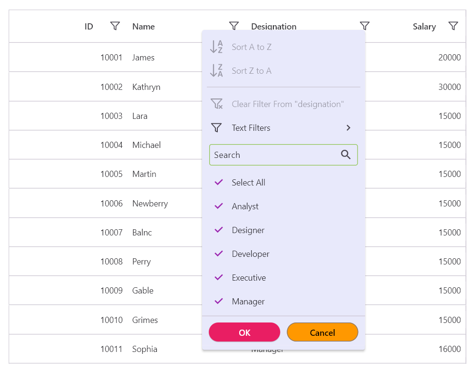The width and height of the screenshot is (476, 371).
Task: Select the name cell Martin
Action: point(145,174)
